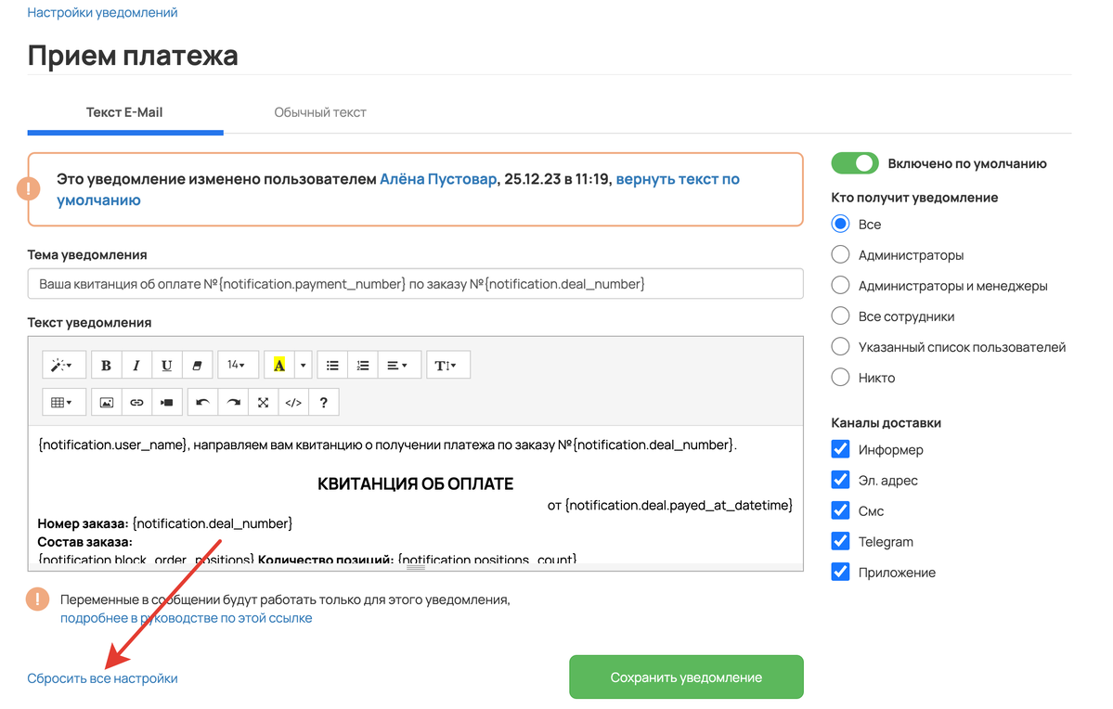This screenshot has width=1113, height=709.
Task: Select the Все recipient radio button
Action: coord(840,224)
